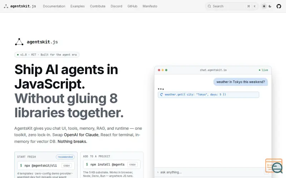Click the Command key hint in search
Viewport: 286px width, 178px height.
pos(248,6)
